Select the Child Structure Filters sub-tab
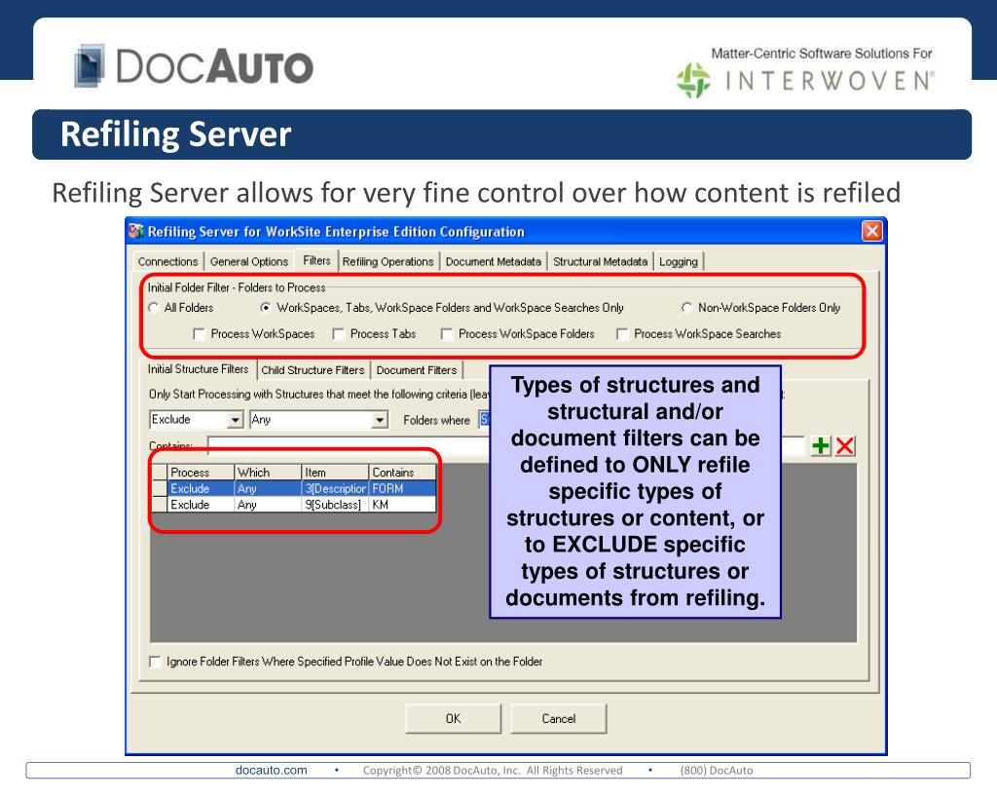This screenshot has width=997, height=798. pyautogui.click(x=313, y=370)
